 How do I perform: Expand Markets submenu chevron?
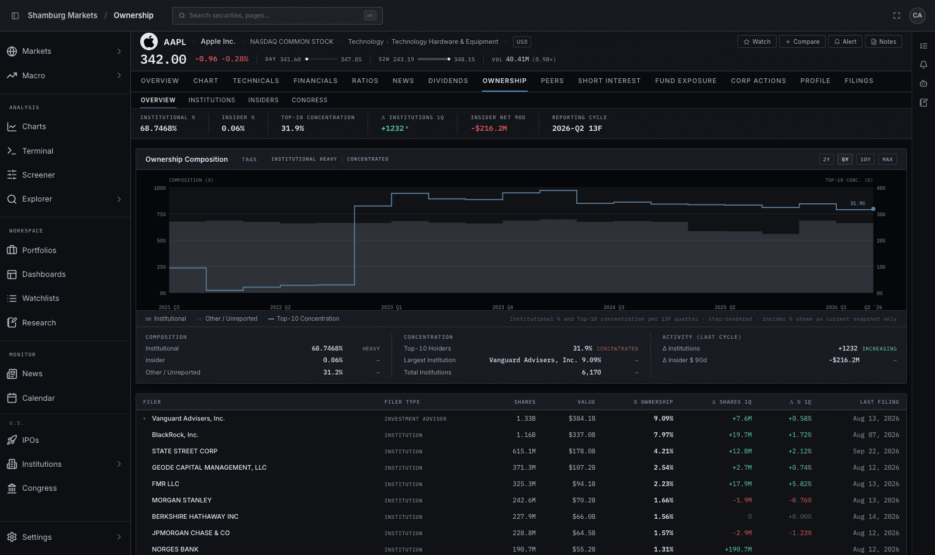119,51
